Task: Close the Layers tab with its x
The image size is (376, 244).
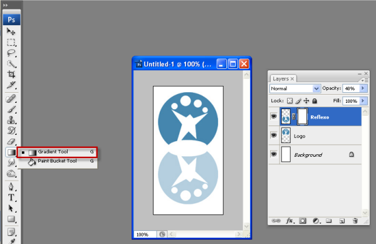Action: 292,78
